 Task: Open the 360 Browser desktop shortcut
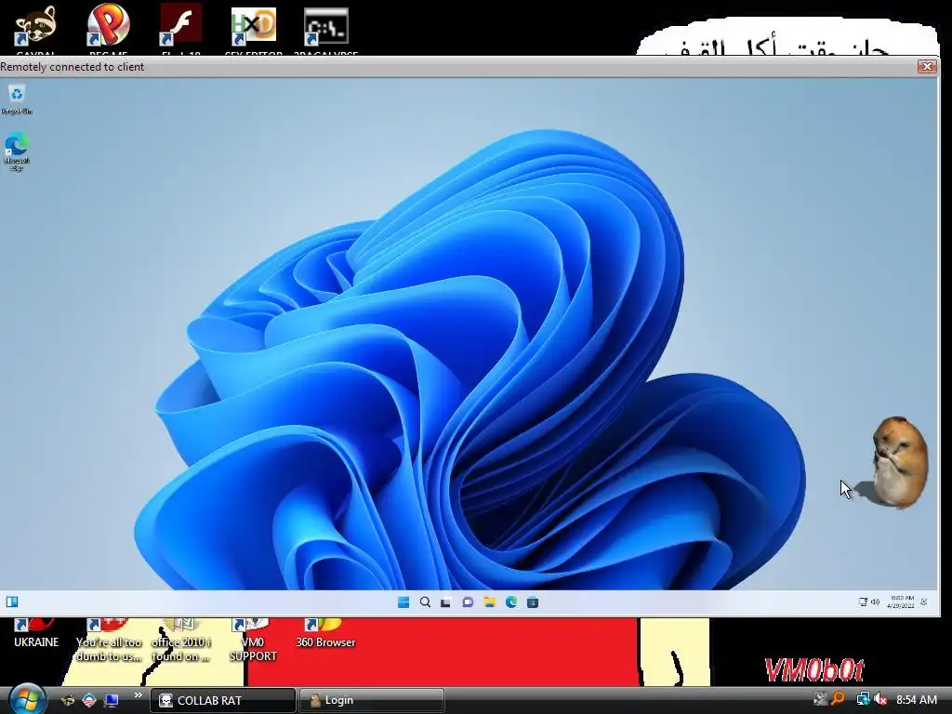[326, 634]
